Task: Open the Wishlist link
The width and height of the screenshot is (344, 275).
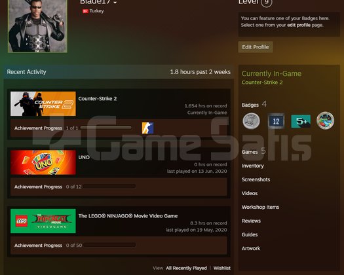Action: click(x=222, y=268)
